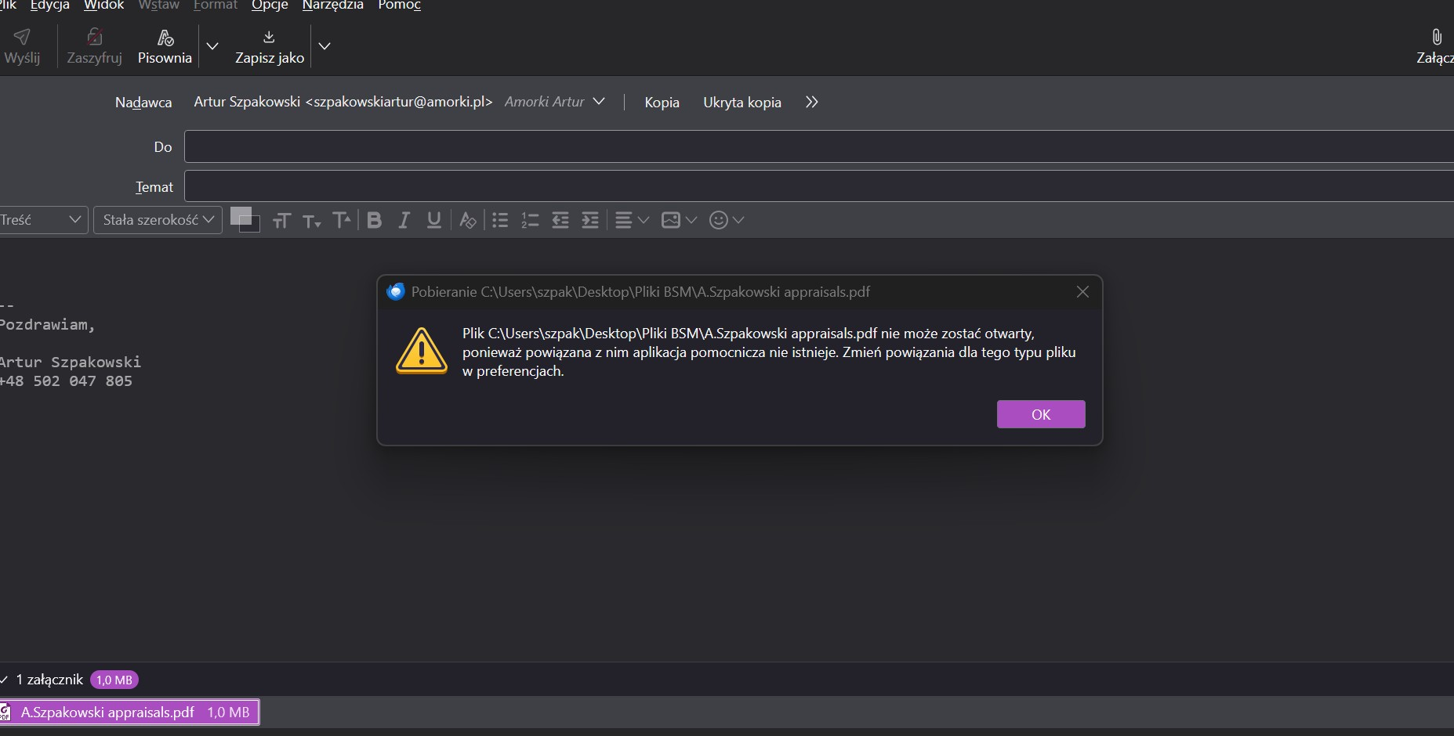Add Ukryta kopia recipient field
Image resolution: width=1454 pixels, height=736 pixels.
(742, 103)
